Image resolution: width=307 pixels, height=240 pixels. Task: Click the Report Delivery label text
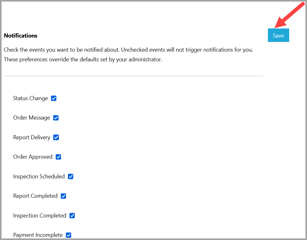(32, 137)
